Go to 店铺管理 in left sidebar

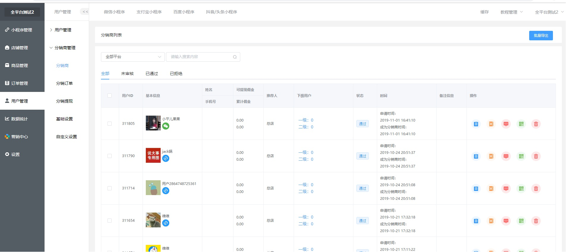22,48
